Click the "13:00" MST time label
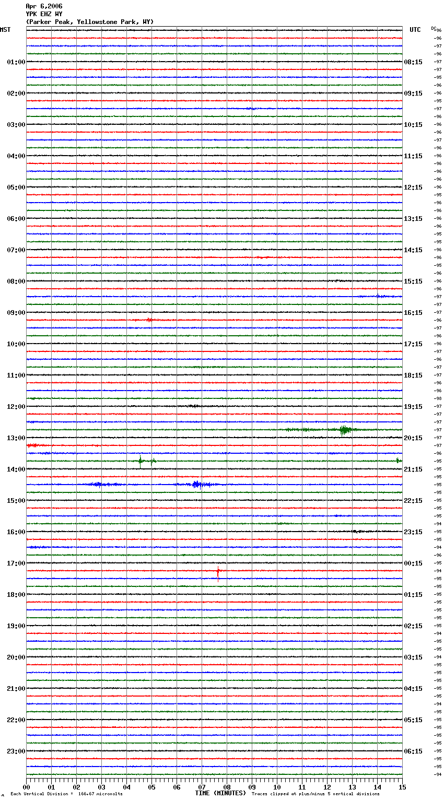The image size is (444, 801). tap(16, 438)
